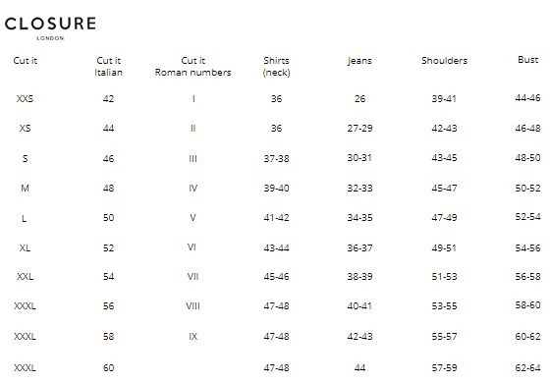
Task: Click the XXS size label
Action: coord(25,99)
